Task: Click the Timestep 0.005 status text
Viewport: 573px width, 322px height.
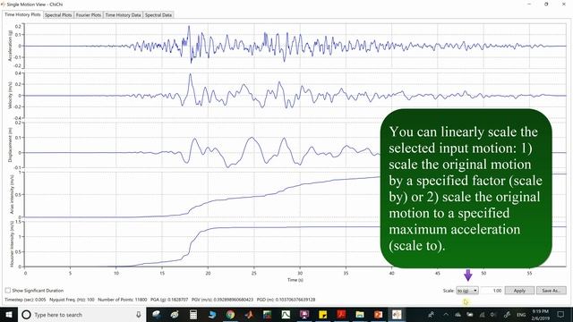Action: coord(25,300)
